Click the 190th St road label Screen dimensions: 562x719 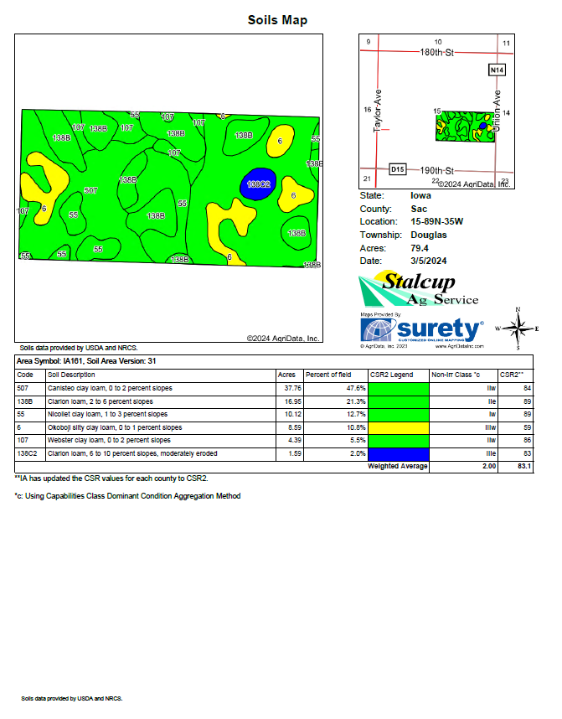pos(436,171)
